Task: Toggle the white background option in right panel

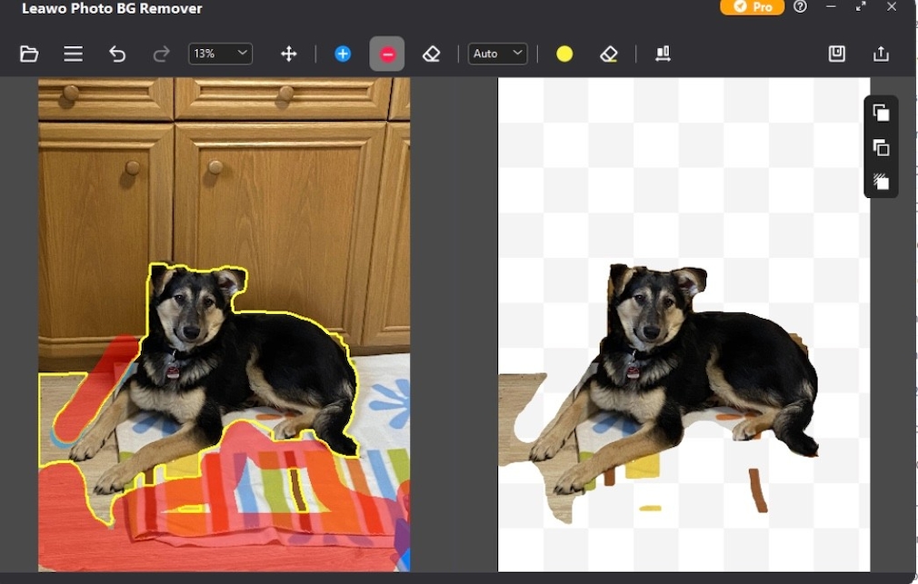Action: [881, 112]
